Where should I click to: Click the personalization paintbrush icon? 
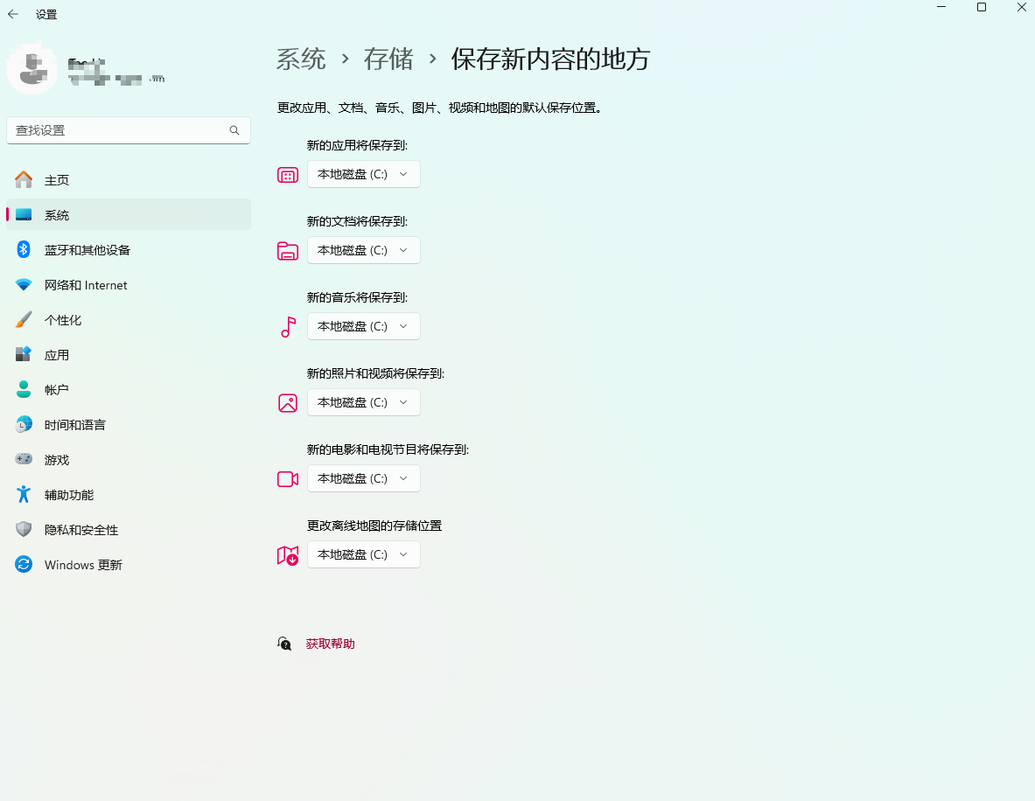24,319
